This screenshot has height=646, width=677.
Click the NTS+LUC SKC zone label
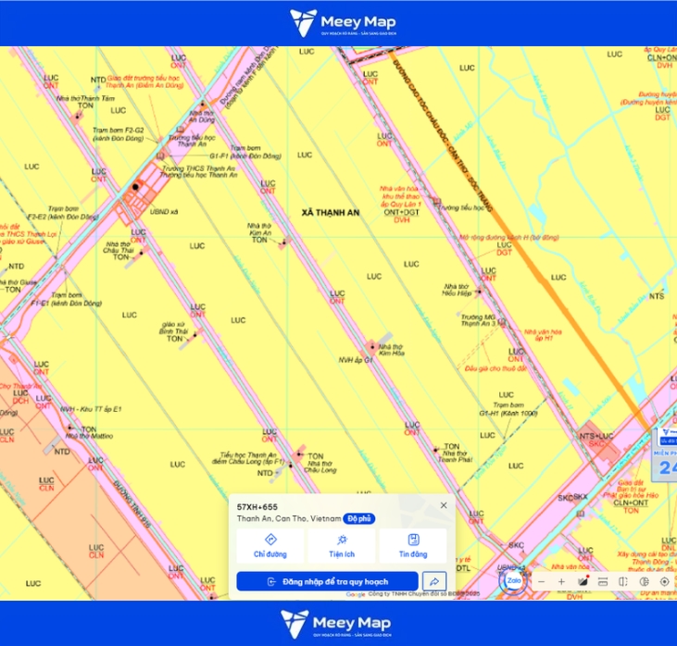[x=596, y=440]
